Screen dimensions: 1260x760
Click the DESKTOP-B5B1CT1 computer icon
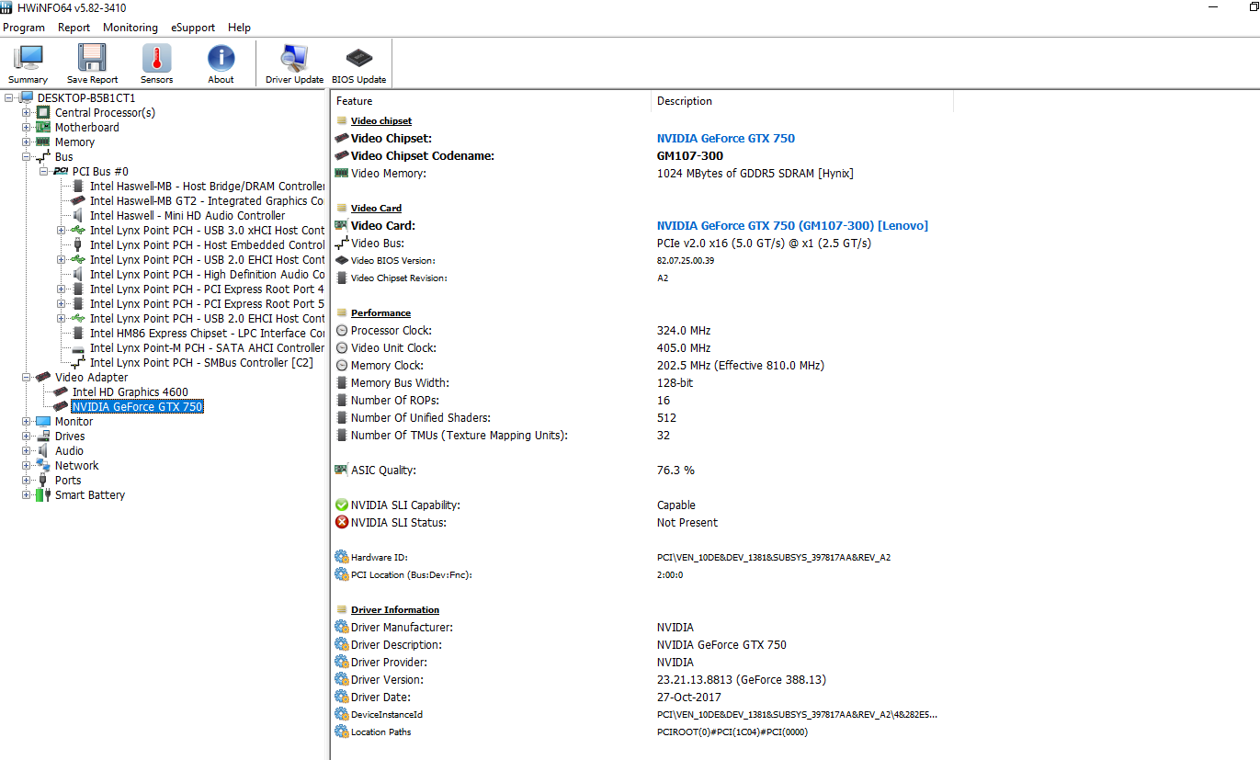tap(26, 97)
